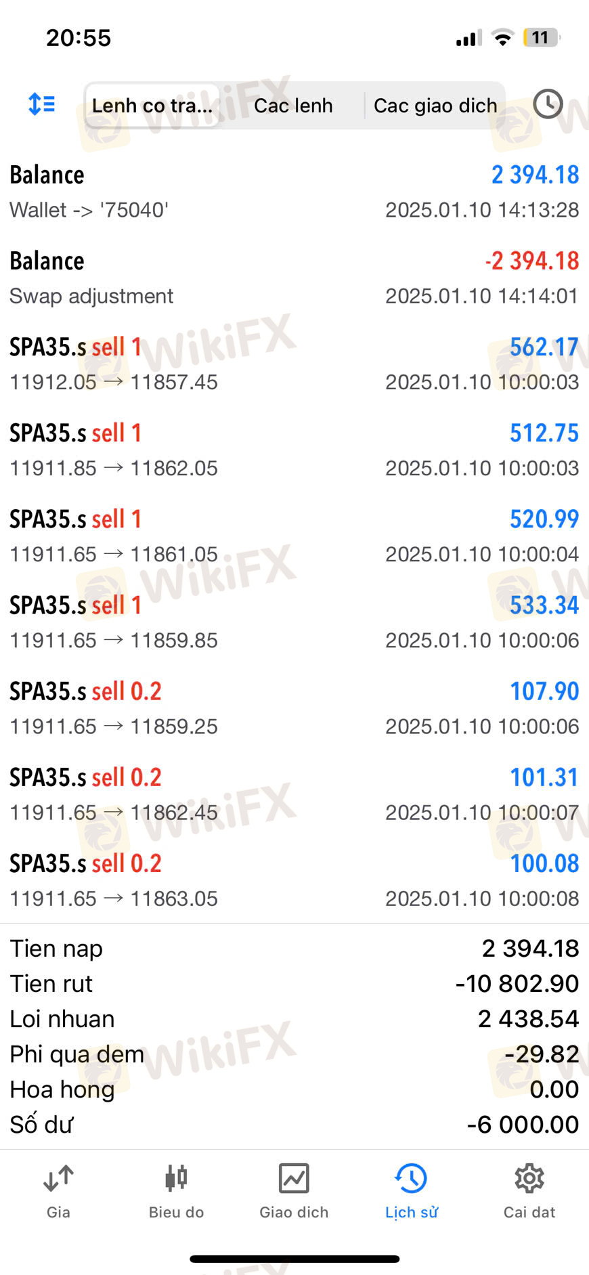Select SPA35.s trade with profit 101.31
This screenshot has width=589, height=1275.
[294, 794]
